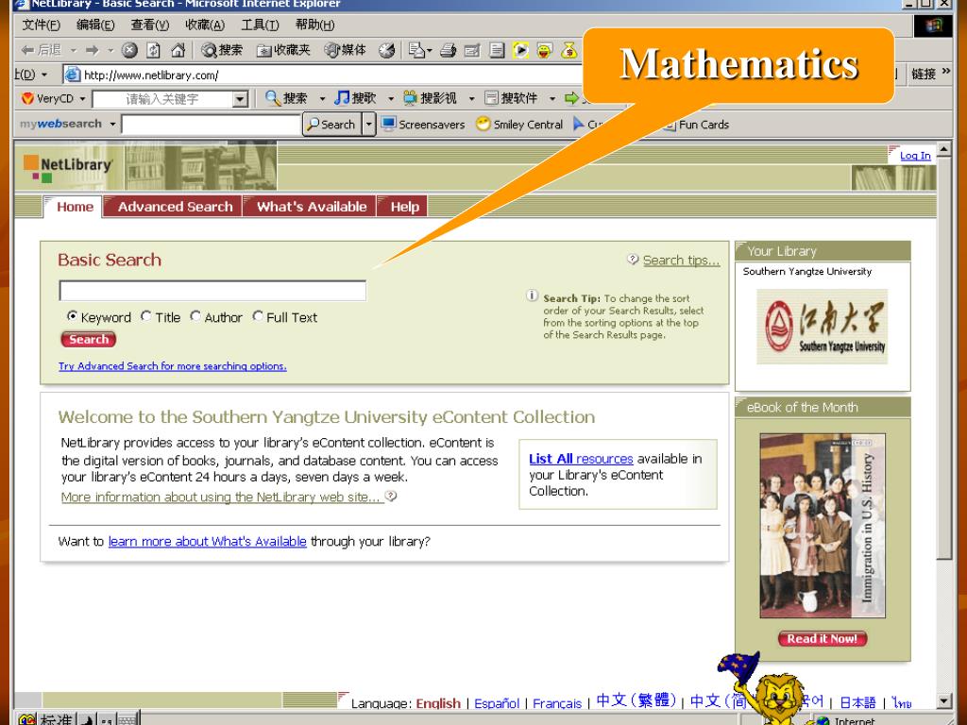Open the 帮助(H) menu
This screenshot has width=967, height=725.
[x=314, y=25]
